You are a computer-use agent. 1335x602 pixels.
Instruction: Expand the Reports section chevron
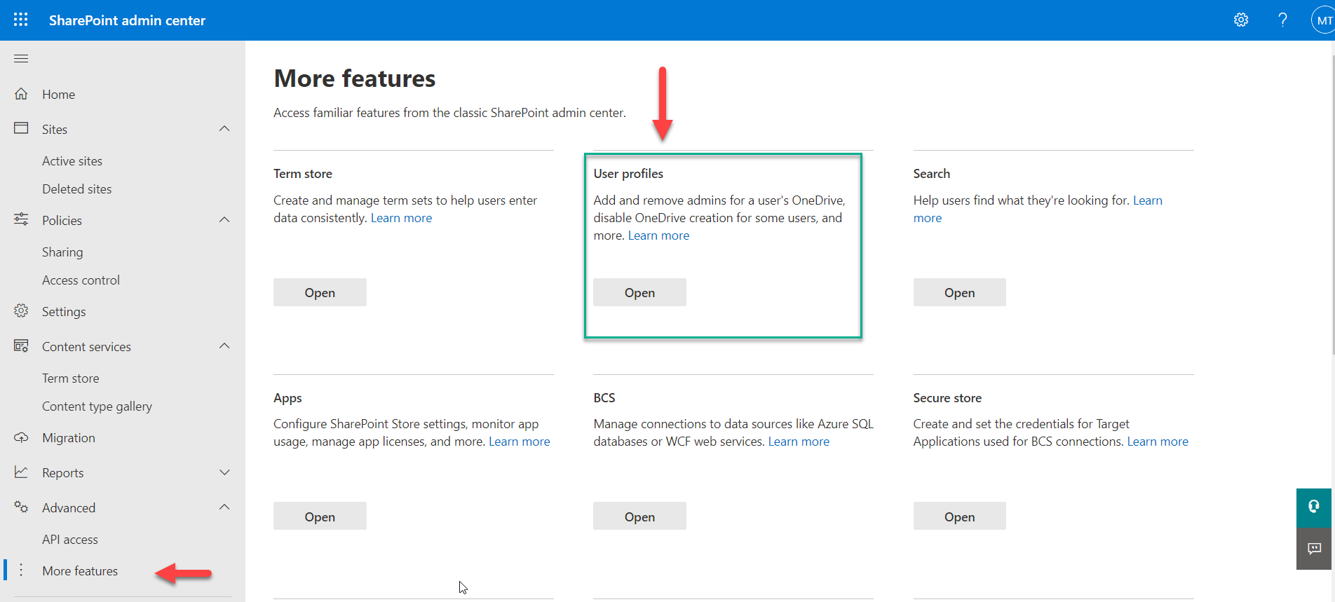tap(224, 472)
